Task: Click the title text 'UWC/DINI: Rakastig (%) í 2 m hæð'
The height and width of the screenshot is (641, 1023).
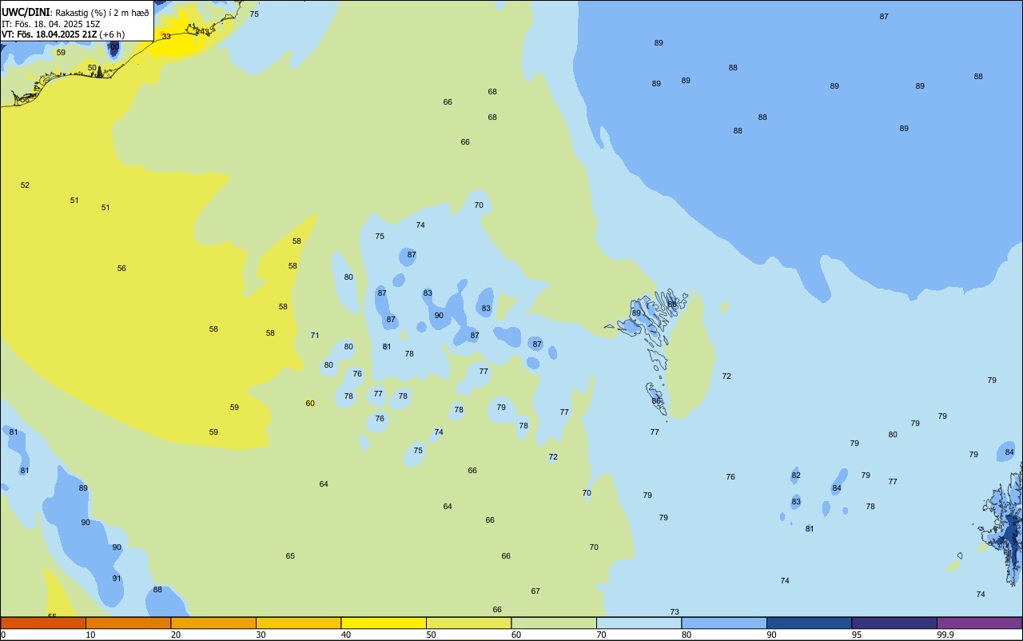Action: click(x=75, y=13)
